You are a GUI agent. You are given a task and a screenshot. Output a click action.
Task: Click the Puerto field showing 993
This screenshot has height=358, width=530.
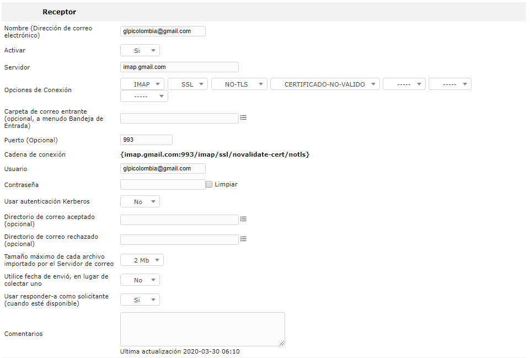point(146,140)
